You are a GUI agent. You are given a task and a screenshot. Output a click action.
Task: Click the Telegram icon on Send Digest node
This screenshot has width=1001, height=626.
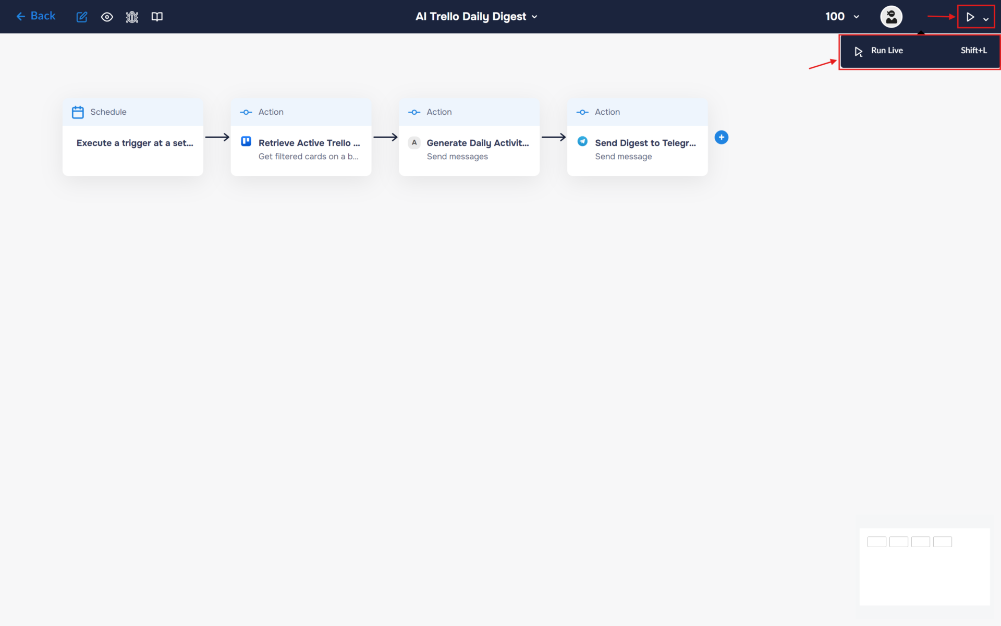(582, 141)
